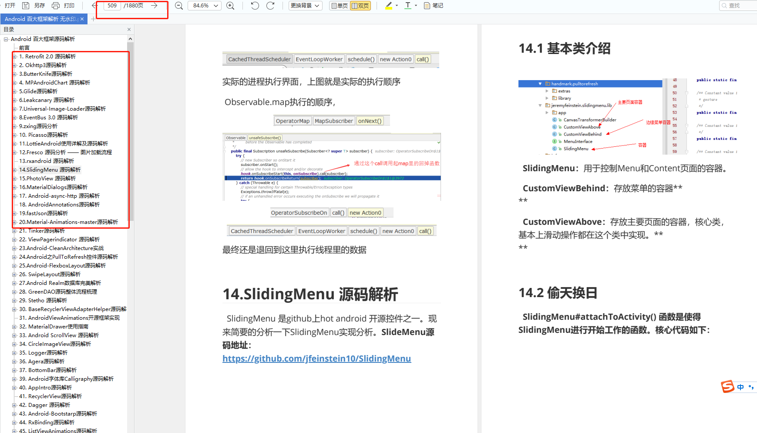Collapse the Android 百大框架源码解析 root node

pos(6,39)
